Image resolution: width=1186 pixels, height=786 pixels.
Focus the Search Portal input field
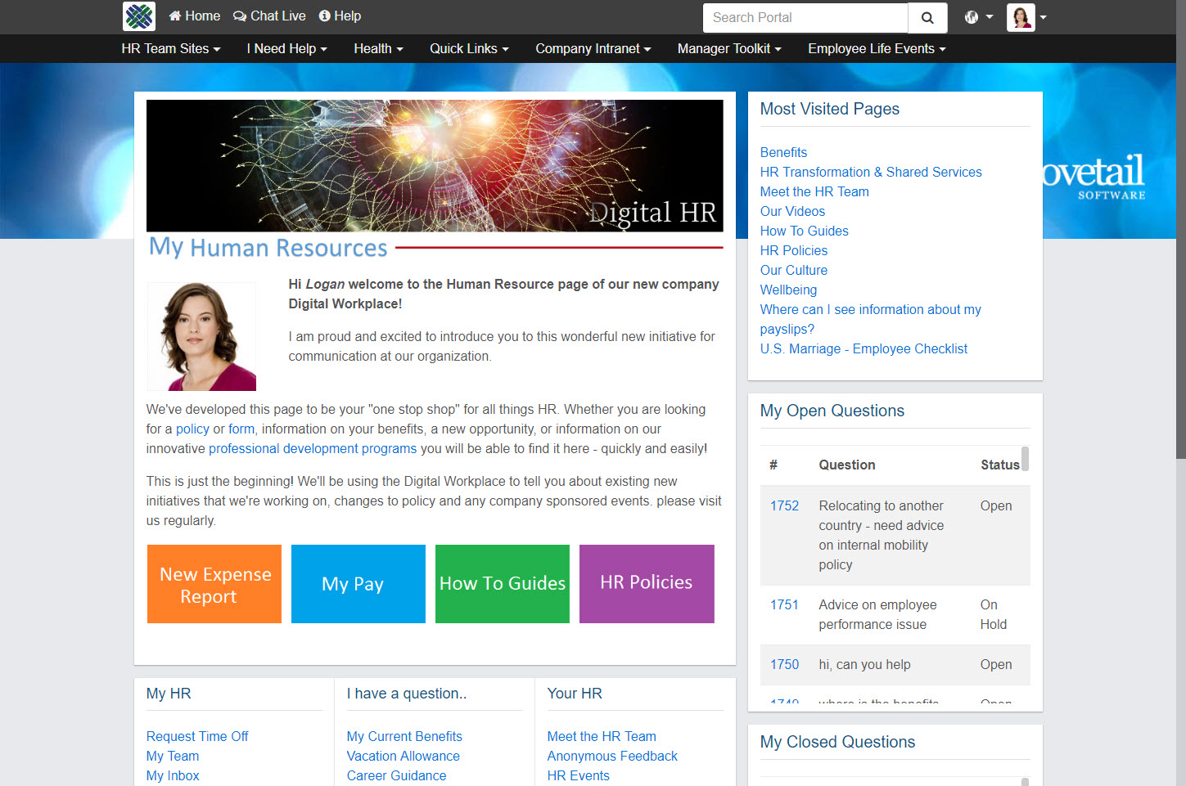(805, 18)
